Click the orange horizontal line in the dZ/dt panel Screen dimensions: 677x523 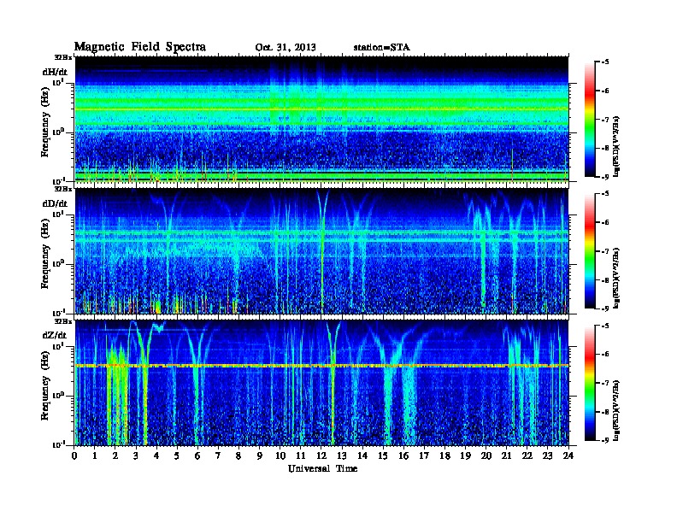tap(321, 366)
